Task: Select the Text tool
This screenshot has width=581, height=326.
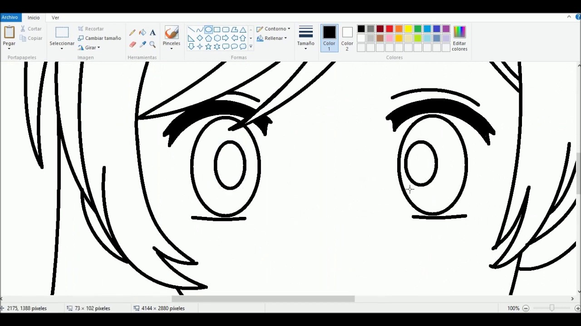Action: 153,33
